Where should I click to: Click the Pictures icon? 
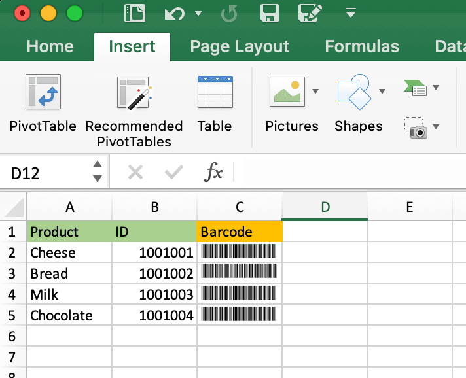[287, 92]
